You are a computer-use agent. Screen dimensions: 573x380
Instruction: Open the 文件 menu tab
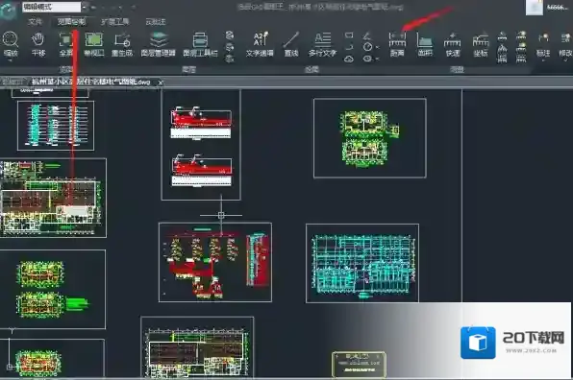click(x=35, y=22)
